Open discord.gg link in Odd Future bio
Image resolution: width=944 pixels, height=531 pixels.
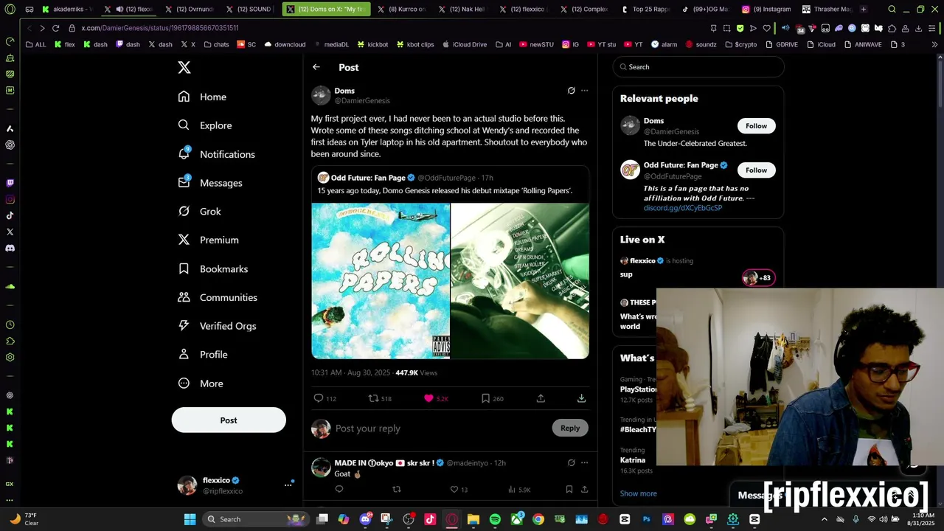click(682, 208)
